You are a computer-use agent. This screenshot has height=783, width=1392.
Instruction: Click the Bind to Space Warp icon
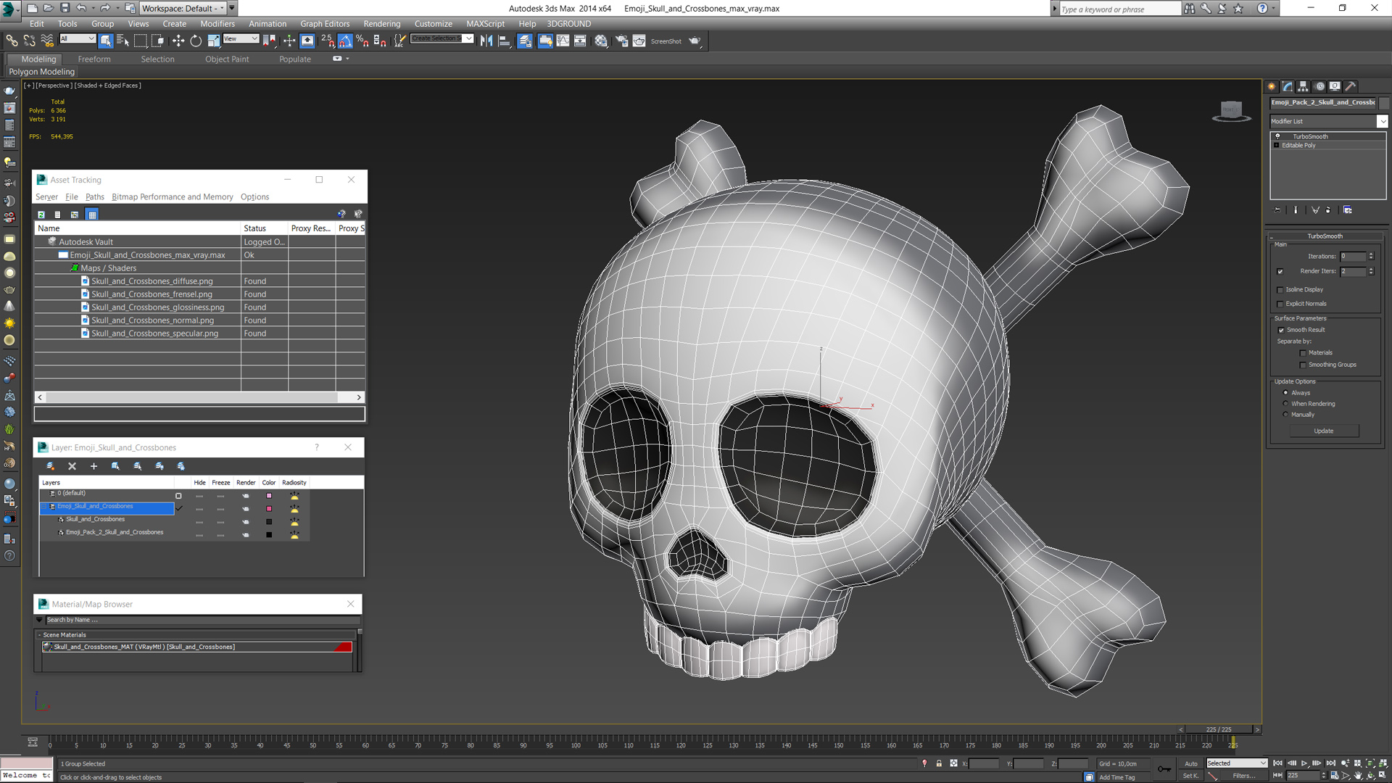[x=47, y=41]
